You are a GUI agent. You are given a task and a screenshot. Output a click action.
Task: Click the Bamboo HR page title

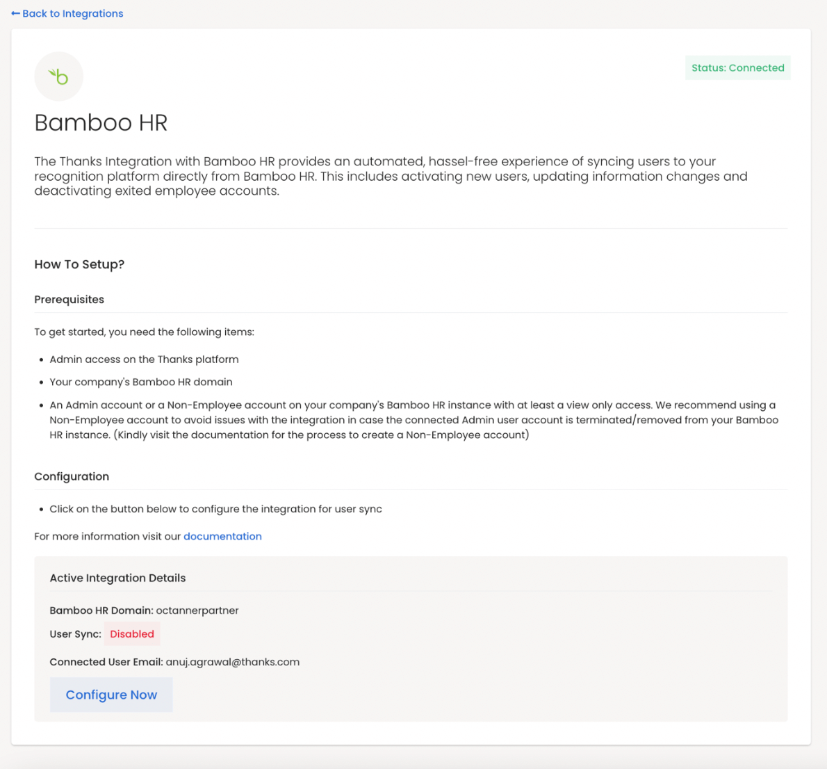click(x=101, y=123)
